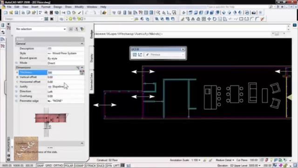Click the Mirror tool icon
This screenshot has height=168, width=298.
click(x=193, y=19)
